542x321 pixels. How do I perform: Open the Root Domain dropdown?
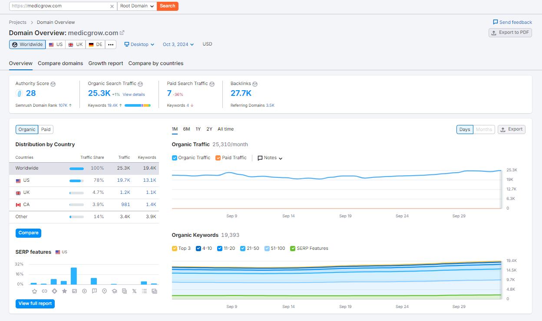pyautogui.click(x=137, y=6)
